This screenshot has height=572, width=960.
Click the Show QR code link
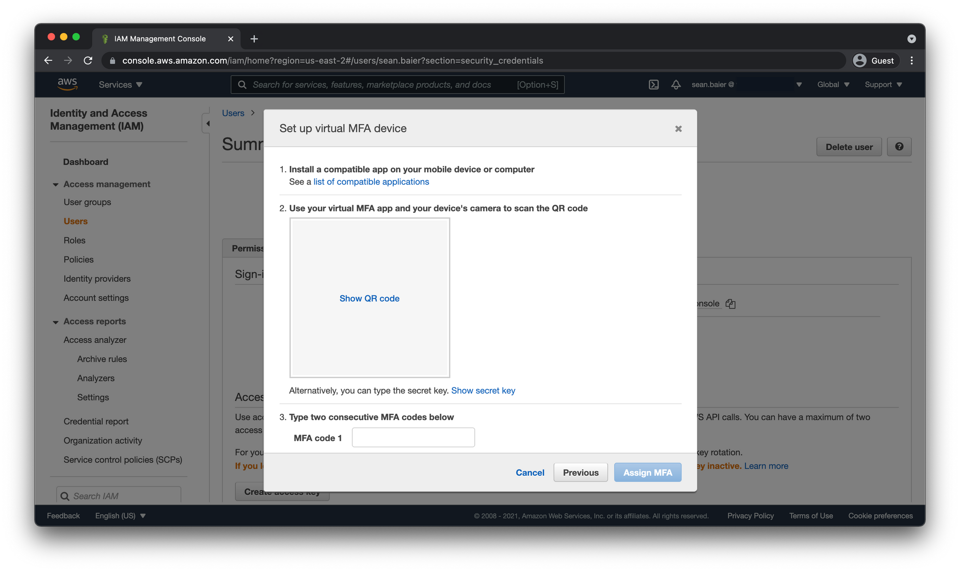pyautogui.click(x=369, y=298)
